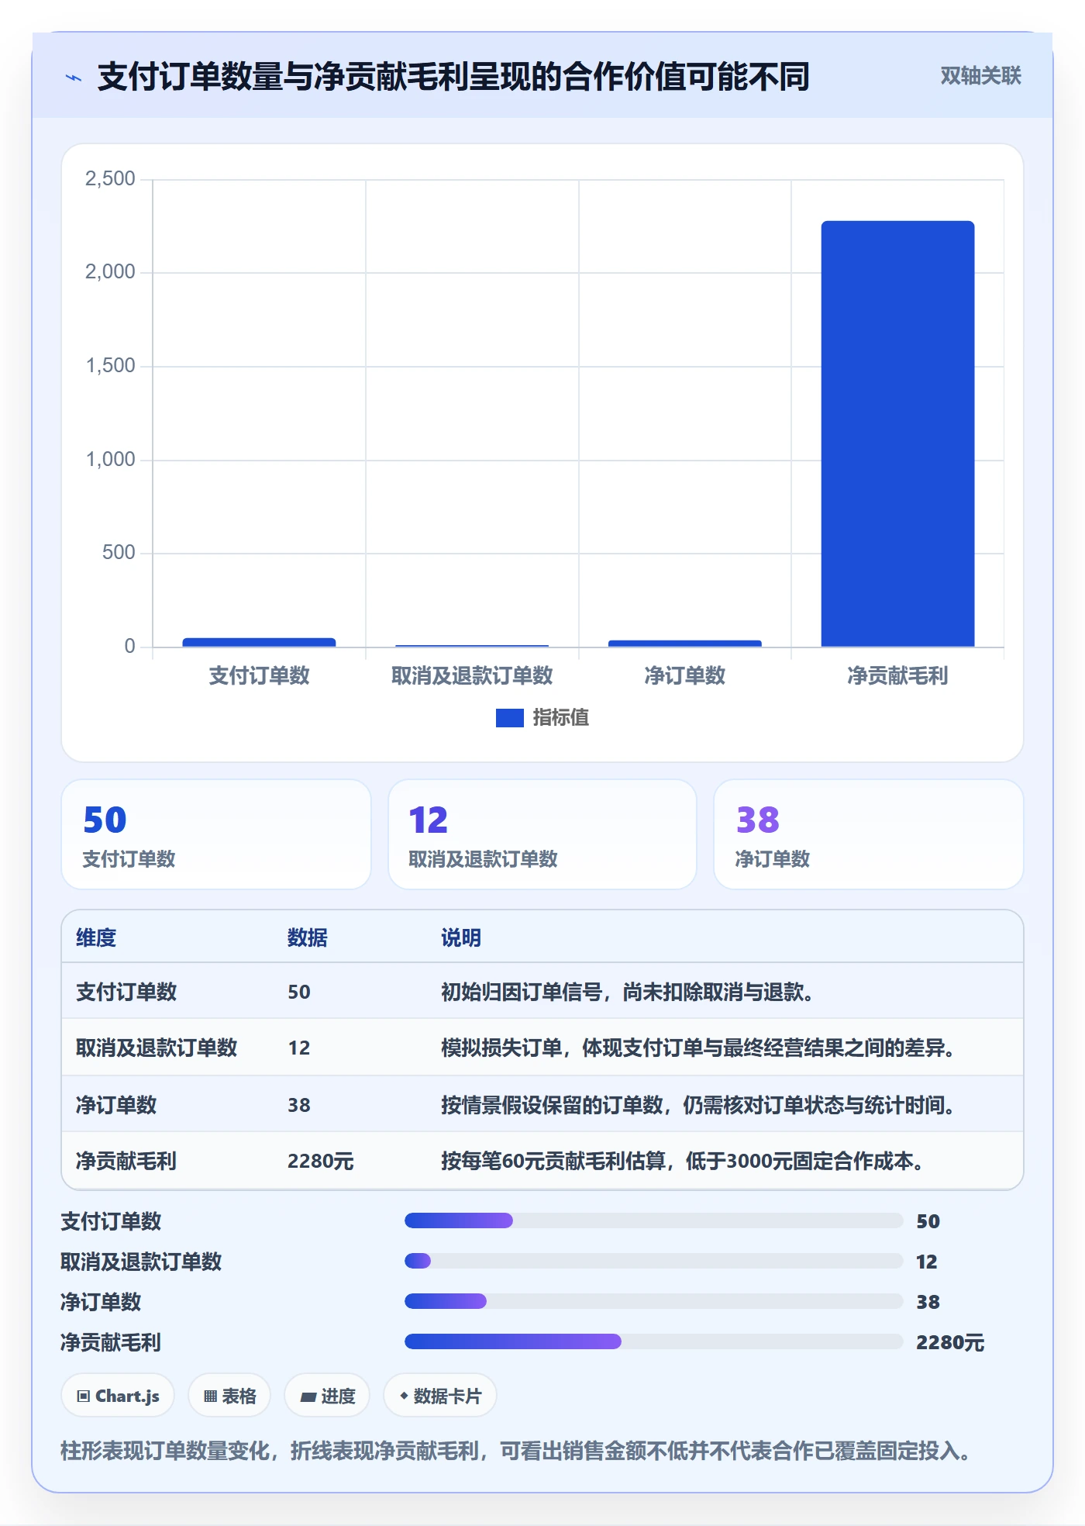
Task: Click the title 支付订单数量与净贡献毛利呈现的合作价值可能不同
Action: click(x=453, y=77)
